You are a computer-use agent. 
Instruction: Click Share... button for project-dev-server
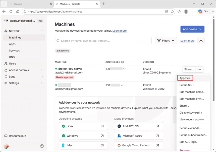pyautogui.click(x=189, y=69)
